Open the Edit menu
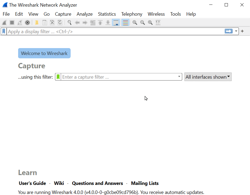Image resolution: width=250 pixels, height=195 pixels. (19, 14)
